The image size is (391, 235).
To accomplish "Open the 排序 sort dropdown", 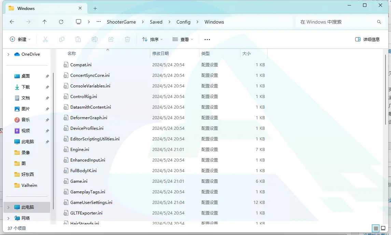I will coord(152,39).
